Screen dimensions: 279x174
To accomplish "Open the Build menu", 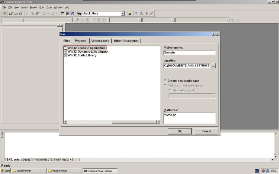I will click(42, 7).
